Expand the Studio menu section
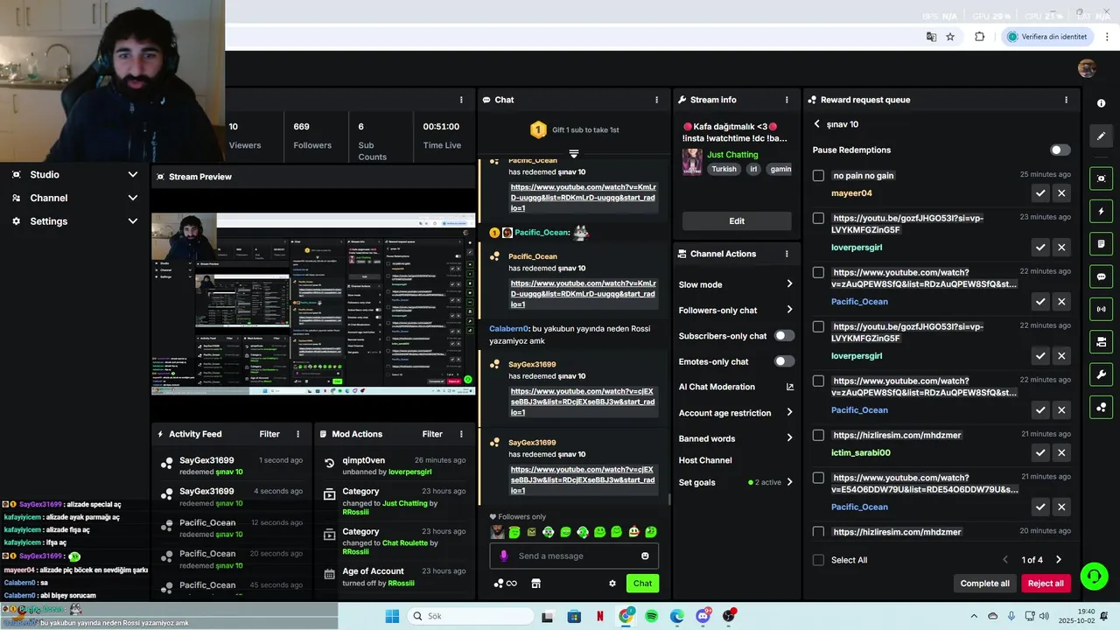This screenshot has height=630, width=1120. click(74, 174)
